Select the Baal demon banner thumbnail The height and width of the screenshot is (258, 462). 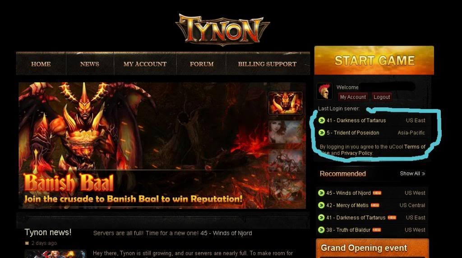pyautogui.click(x=285, y=103)
